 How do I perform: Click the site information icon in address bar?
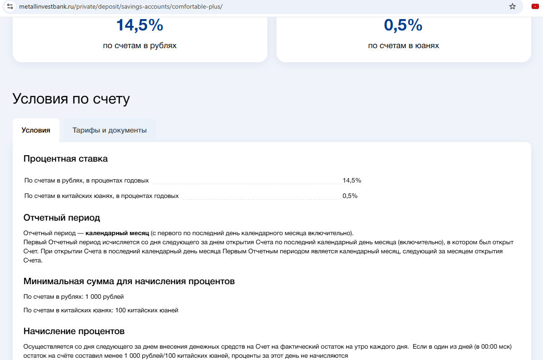[x=10, y=6]
